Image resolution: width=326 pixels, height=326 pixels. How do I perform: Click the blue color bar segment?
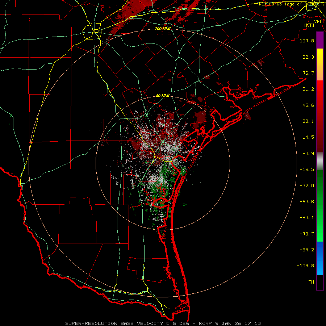320,258
